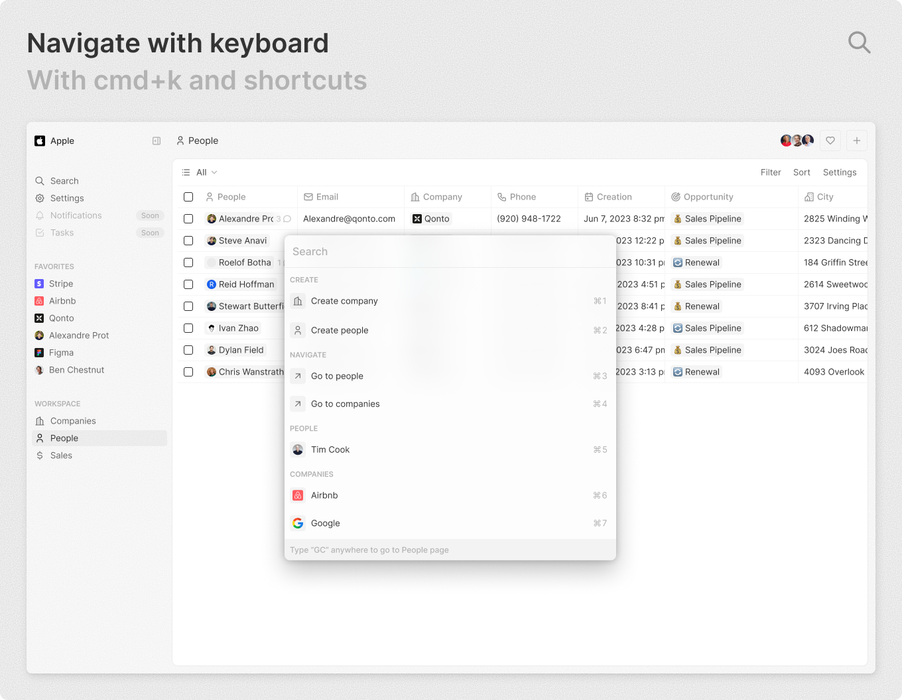Viewport: 902px width, 700px height.
Task: Click table Settings button
Action: coord(839,172)
